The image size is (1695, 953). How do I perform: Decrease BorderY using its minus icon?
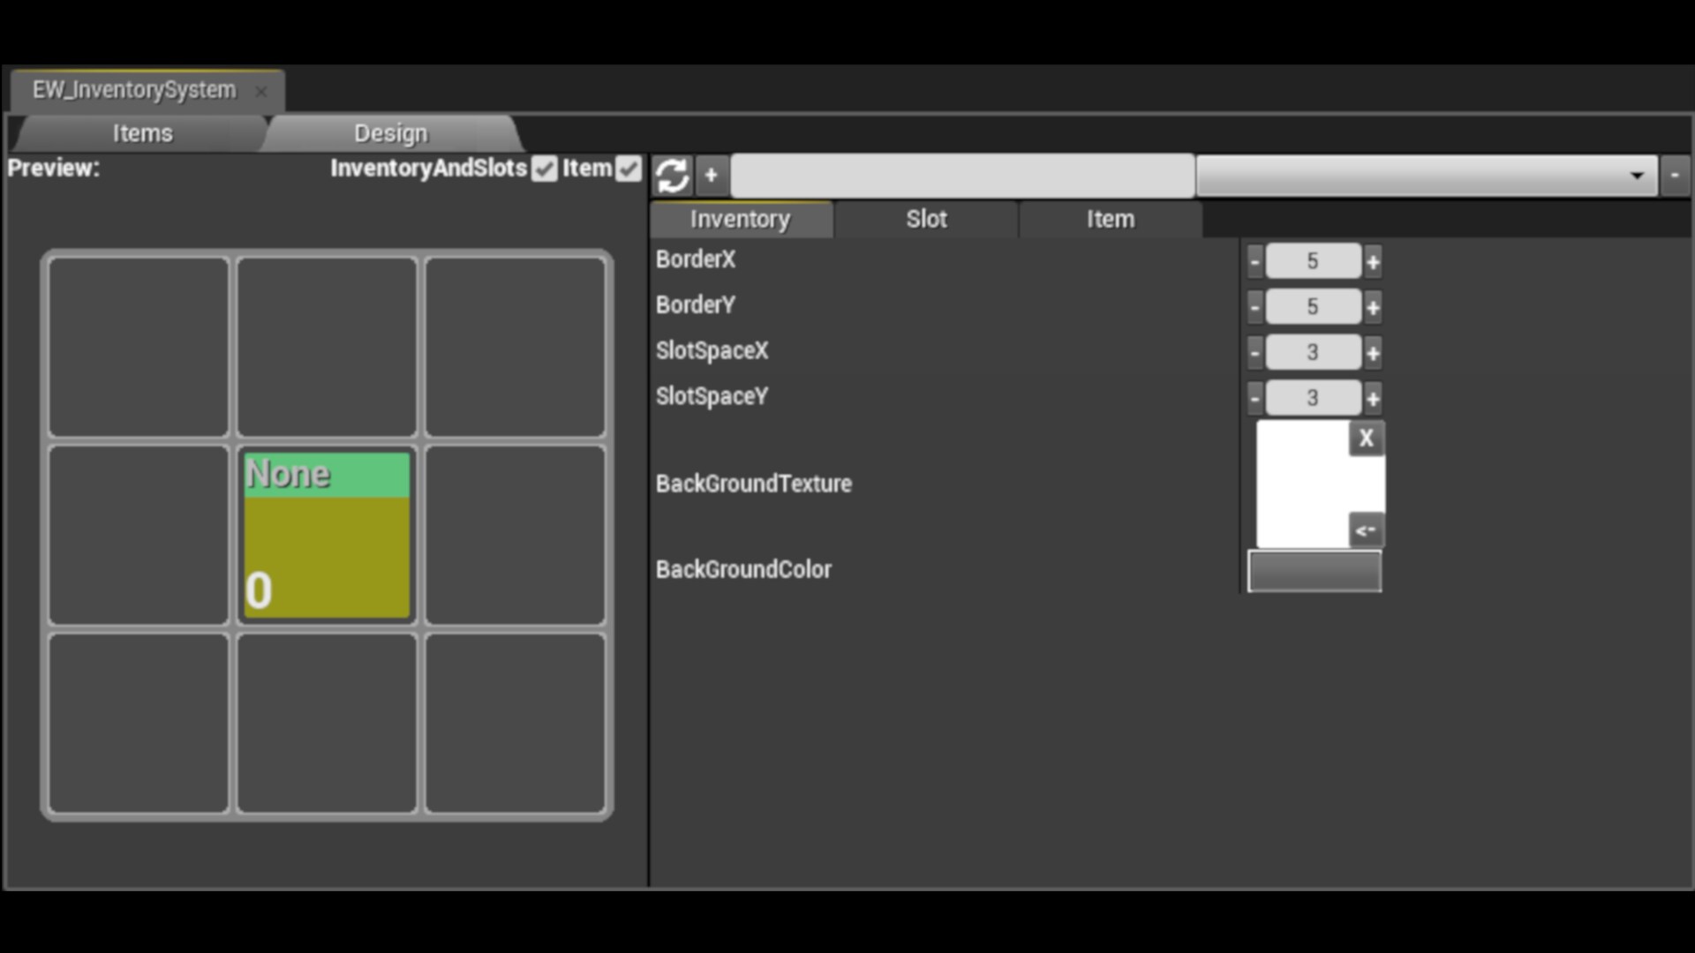tap(1254, 306)
